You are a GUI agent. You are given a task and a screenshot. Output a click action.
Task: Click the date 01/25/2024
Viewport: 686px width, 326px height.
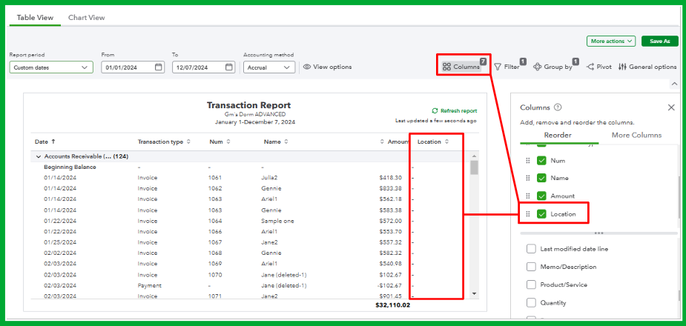click(x=60, y=242)
